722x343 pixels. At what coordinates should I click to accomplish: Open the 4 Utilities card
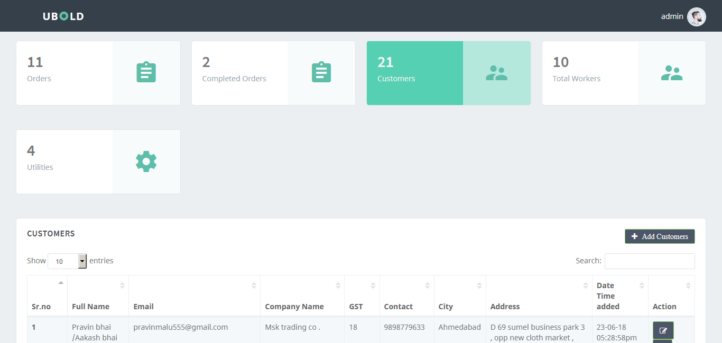(98, 161)
